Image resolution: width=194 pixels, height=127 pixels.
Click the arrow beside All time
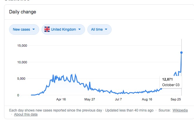106,29
